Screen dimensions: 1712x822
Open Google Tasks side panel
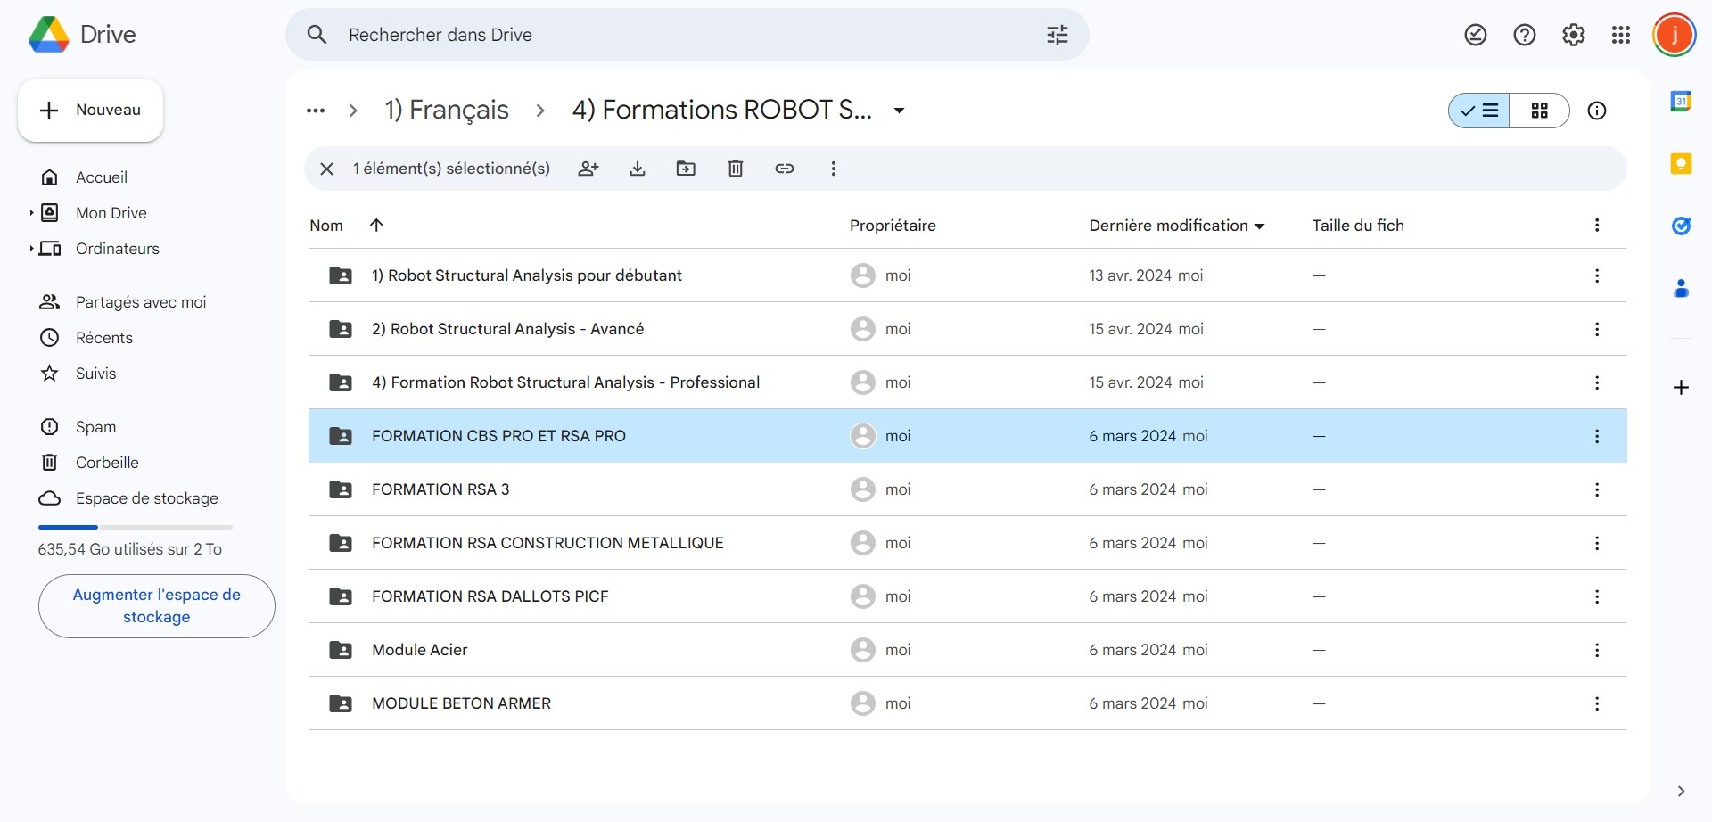[x=1681, y=226]
